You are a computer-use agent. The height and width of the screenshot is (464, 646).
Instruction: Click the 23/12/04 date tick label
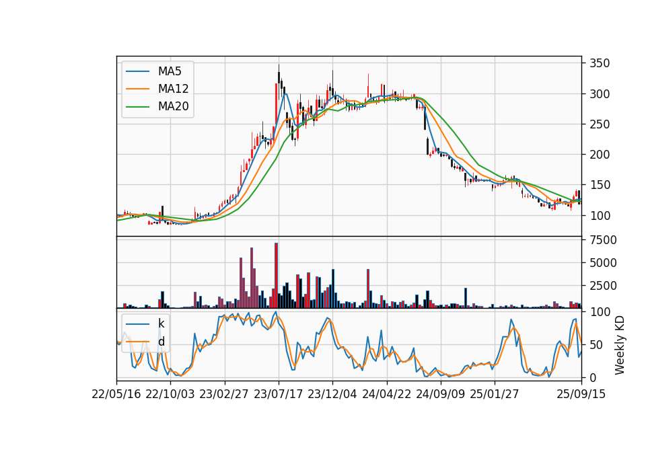point(332,394)
